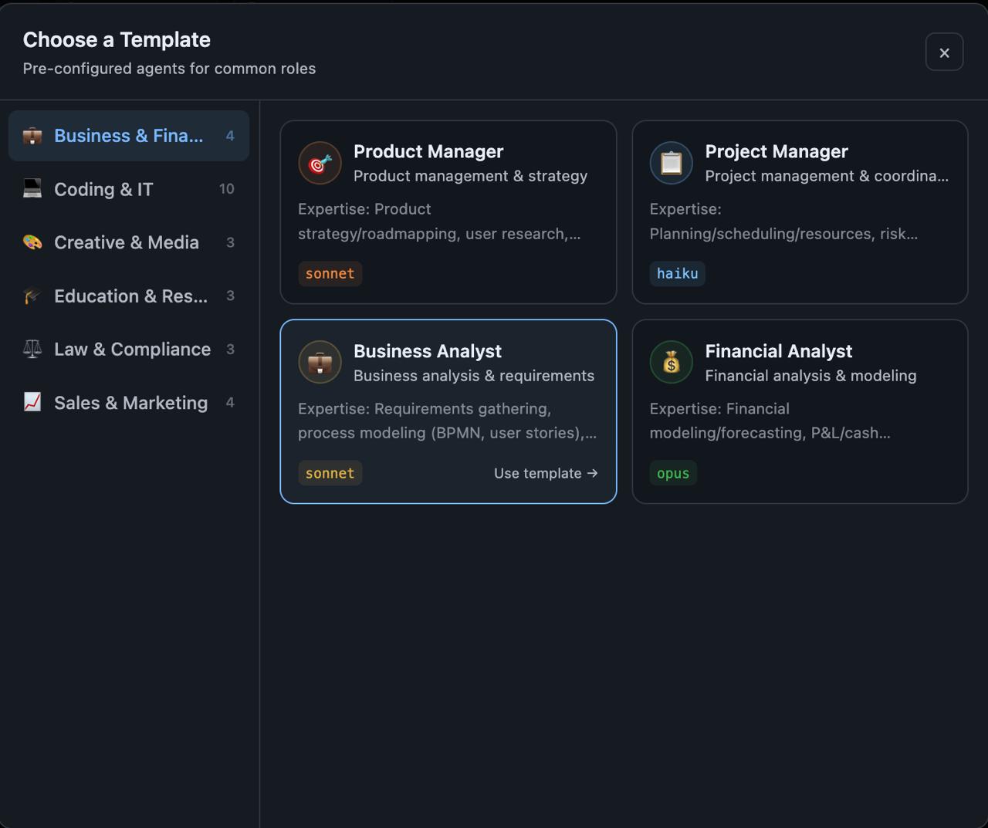This screenshot has width=988, height=828.
Task: Click the Project Manager clipboard icon
Action: [x=671, y=164]
